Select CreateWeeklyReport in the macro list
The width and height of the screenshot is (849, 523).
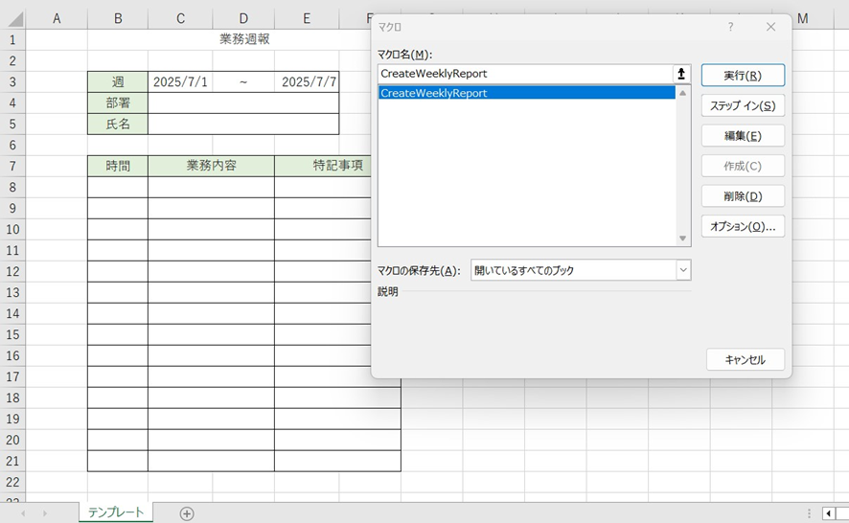[434, 93]
